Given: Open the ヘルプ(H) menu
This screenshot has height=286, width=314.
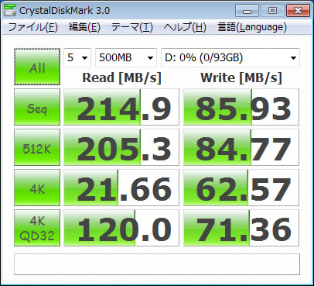Looking at the screenshot, I should click(185, 27).
